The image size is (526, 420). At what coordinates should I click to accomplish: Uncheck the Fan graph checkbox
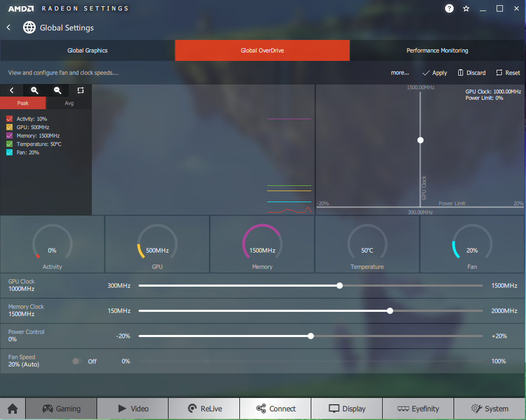click(x=9, y=152)
